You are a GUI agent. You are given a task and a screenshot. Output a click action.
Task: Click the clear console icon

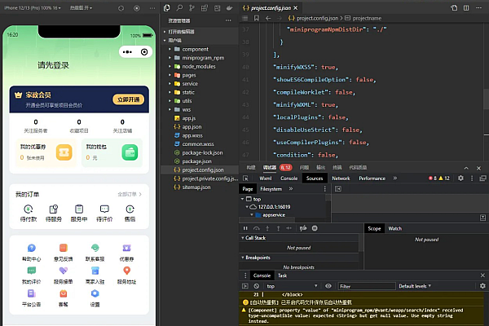[x=258, y=286]
